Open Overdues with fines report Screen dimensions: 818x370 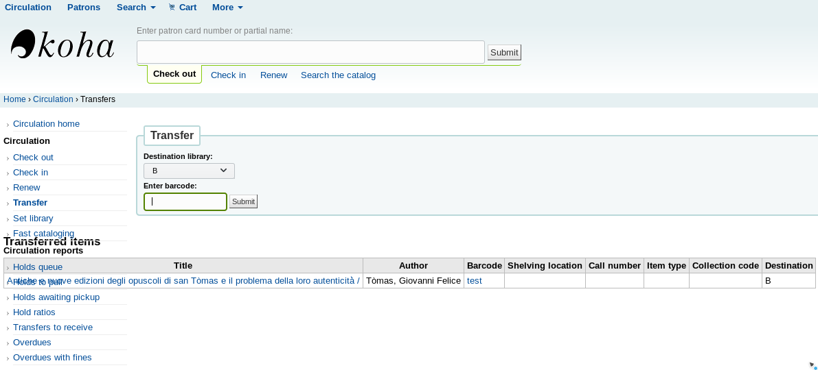52,358
